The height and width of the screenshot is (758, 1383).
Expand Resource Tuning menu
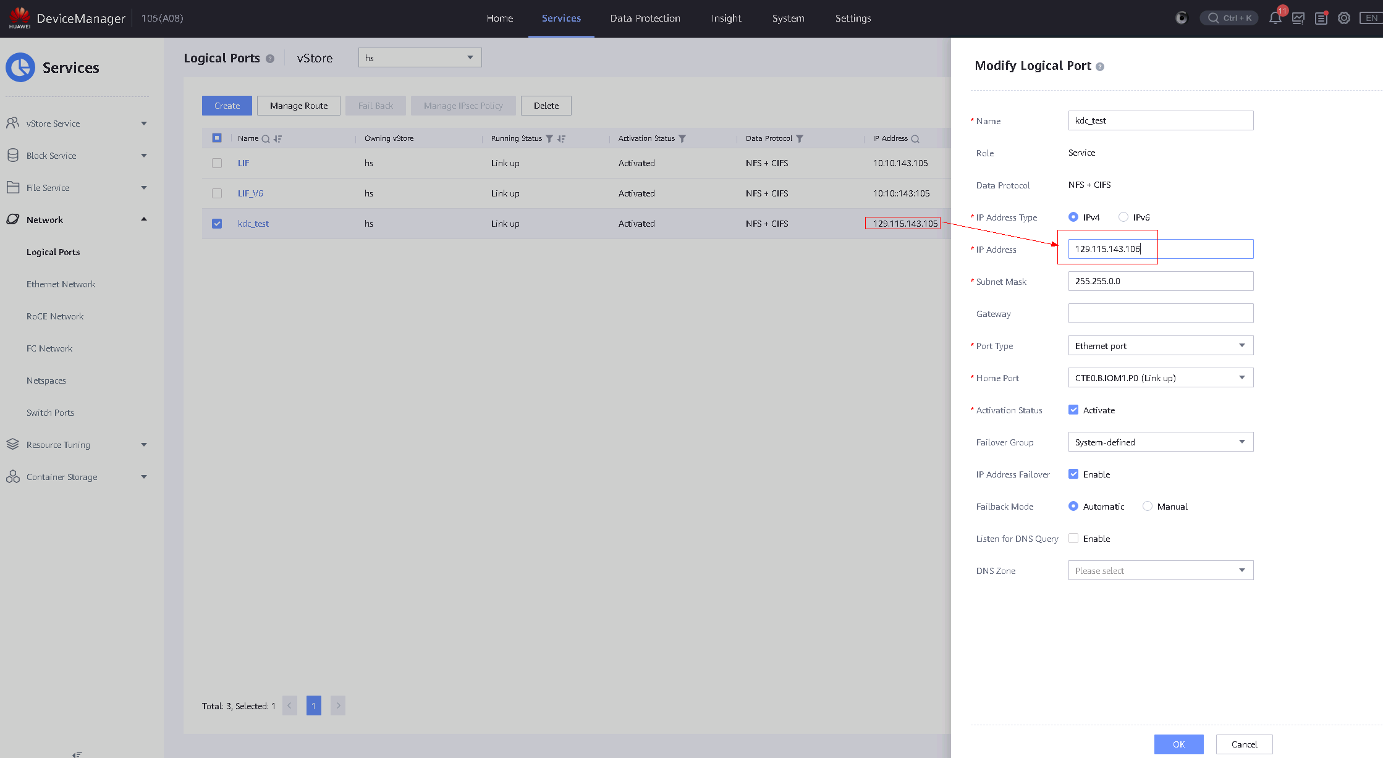click(144, 445)
